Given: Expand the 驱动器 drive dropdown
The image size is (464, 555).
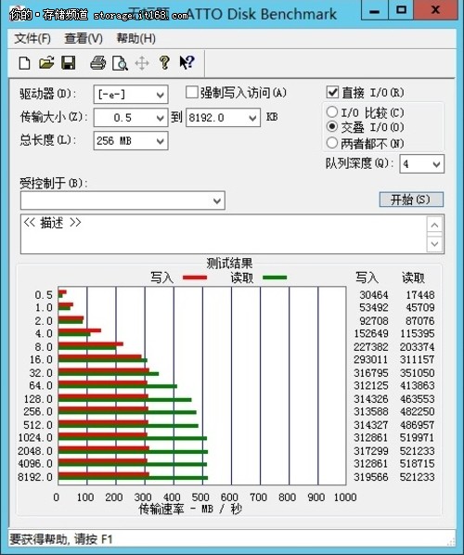Looking at the screenshot, I should coord(131,95).
